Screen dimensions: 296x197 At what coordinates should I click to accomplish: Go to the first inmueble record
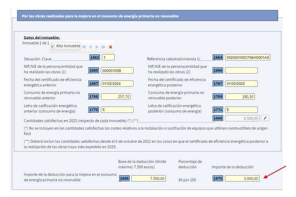84,47
